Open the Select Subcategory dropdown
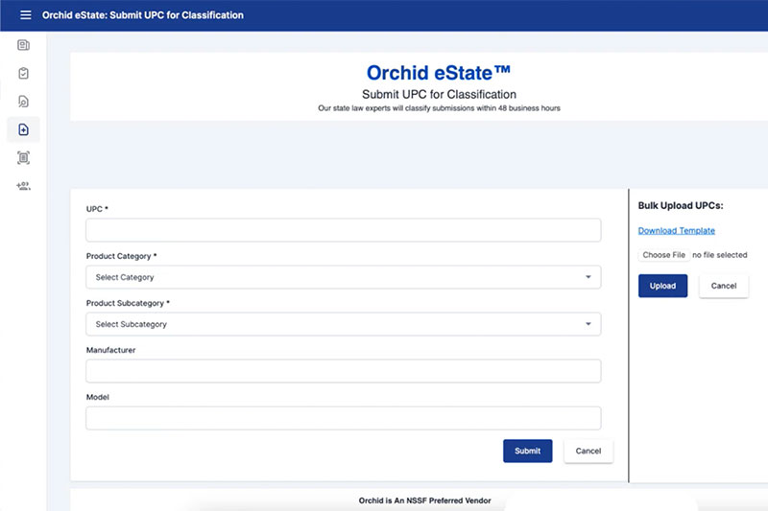The height and width of the screenshot is (511, 768). (x=344, y=324)
